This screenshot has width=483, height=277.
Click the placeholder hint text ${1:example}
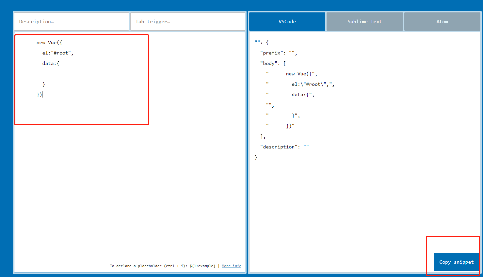click(202, 266)
